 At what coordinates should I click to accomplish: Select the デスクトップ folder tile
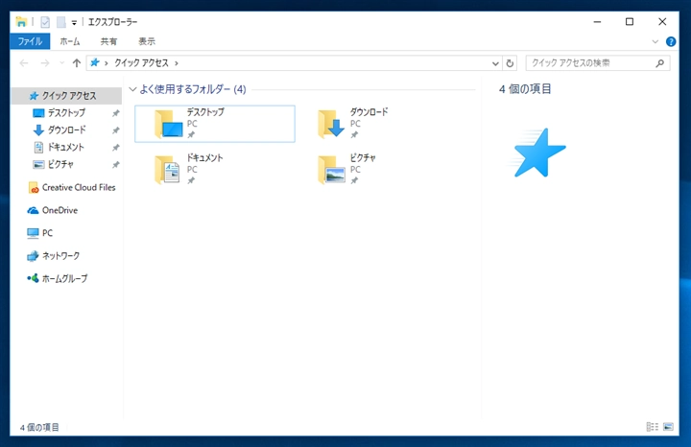click(215, 124)
